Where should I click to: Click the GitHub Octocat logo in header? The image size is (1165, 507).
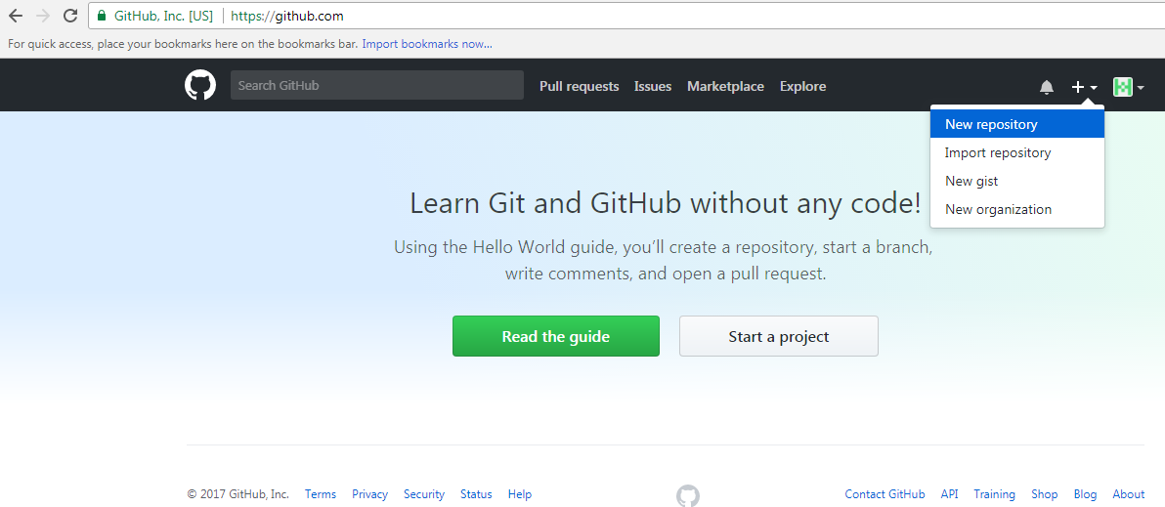(x=200, y=86)
